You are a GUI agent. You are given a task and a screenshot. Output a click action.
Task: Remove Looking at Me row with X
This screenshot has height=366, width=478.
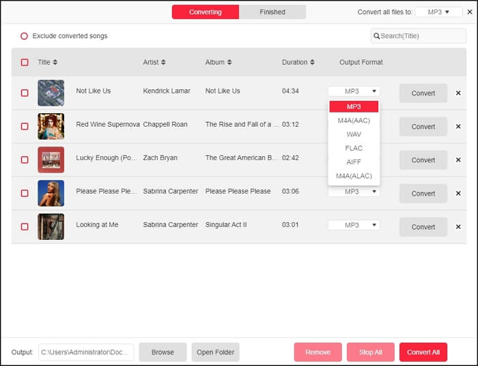458,227
